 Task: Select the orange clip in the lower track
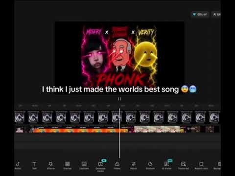click(80, 130)
